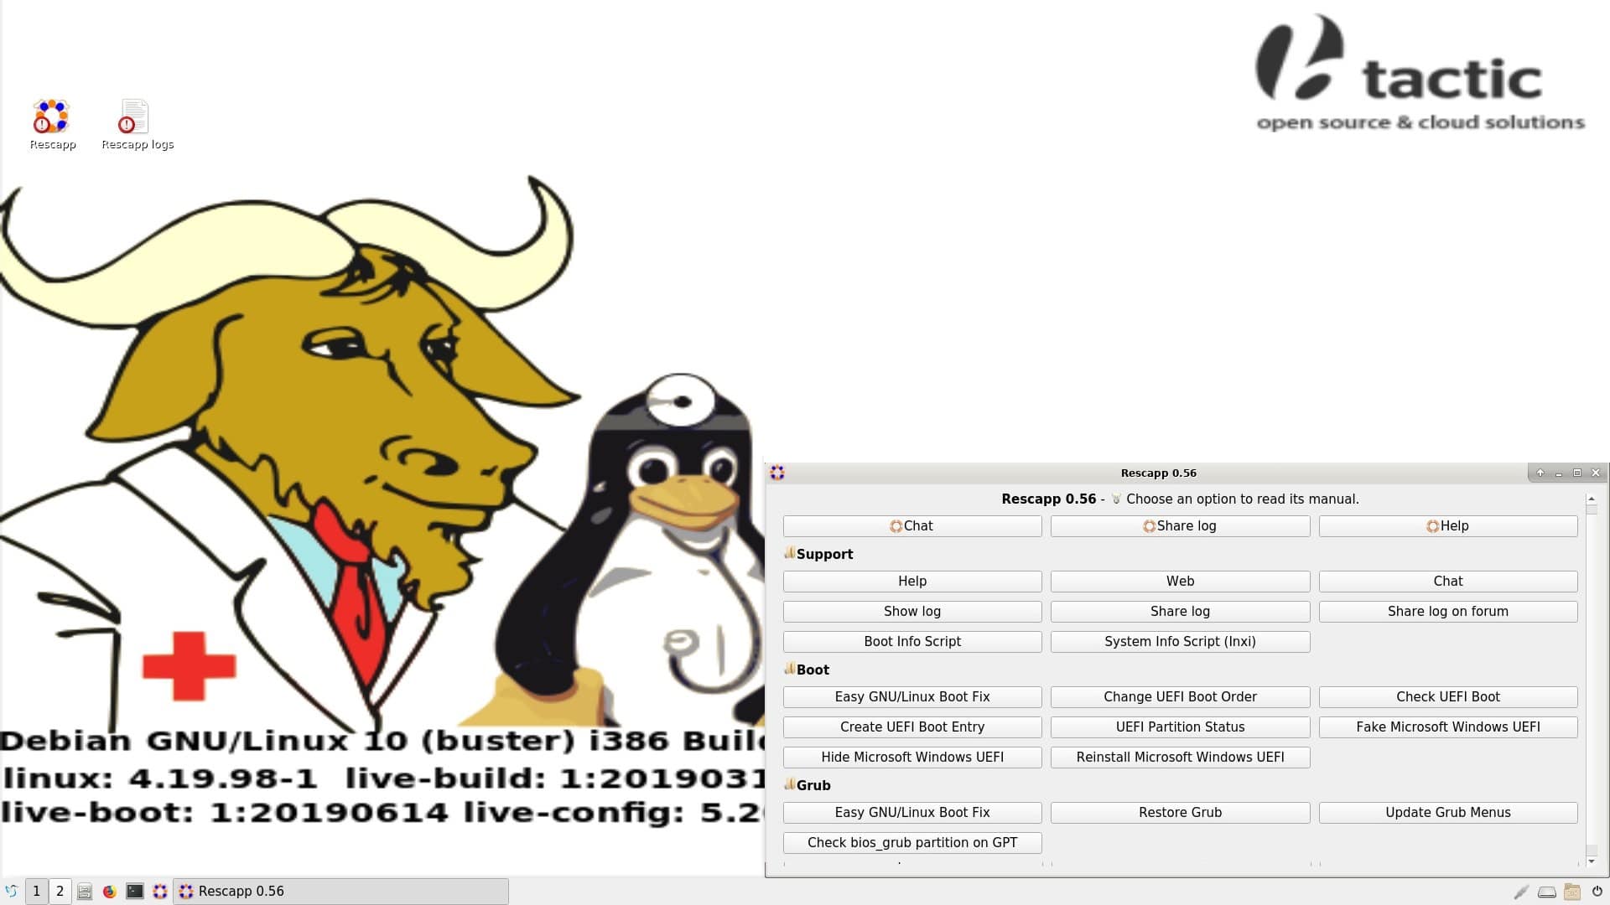Drag the Rescapp window scrollbar down
1610x905 pixels.
point(1590,860)
